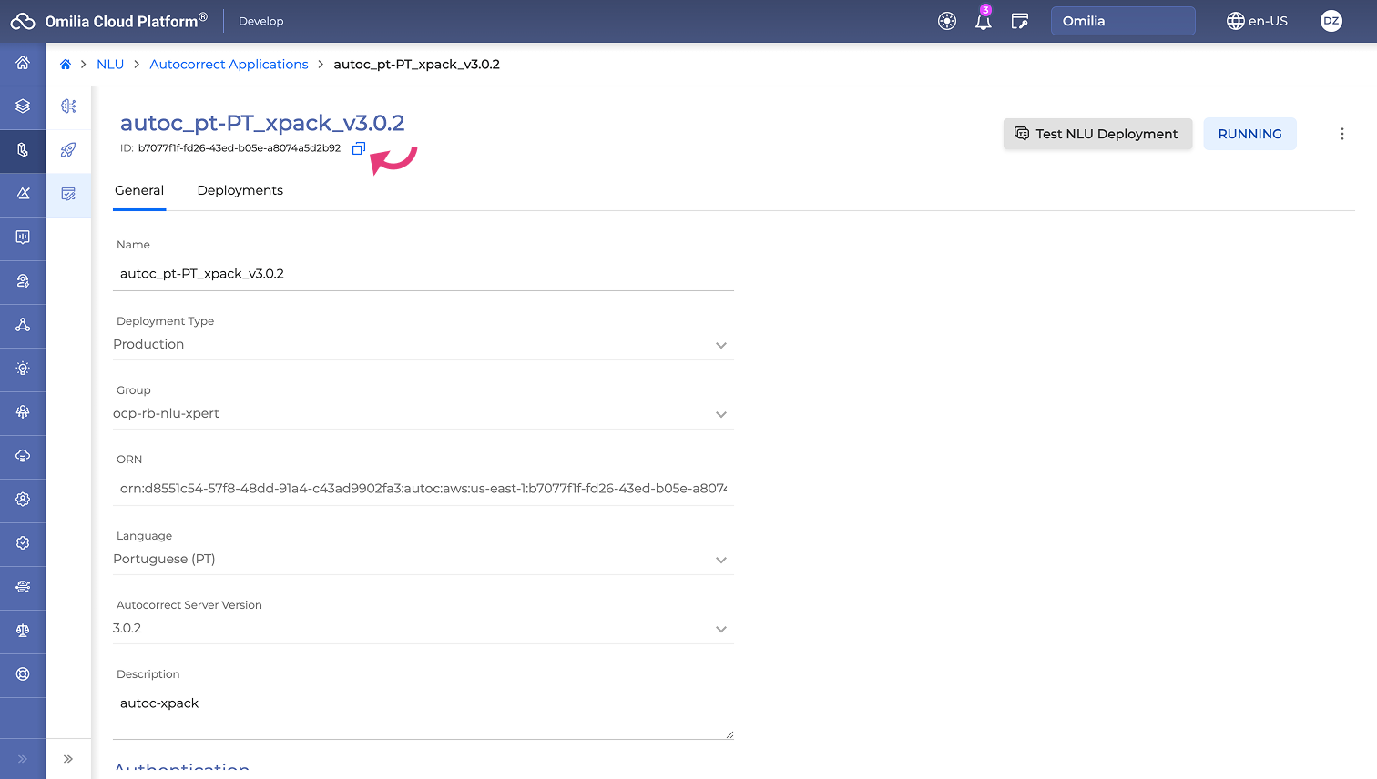Open Autocorrect Applications breadcrumb link
This screenshot has height=779, width=1377.
click(x=229, y=65)
